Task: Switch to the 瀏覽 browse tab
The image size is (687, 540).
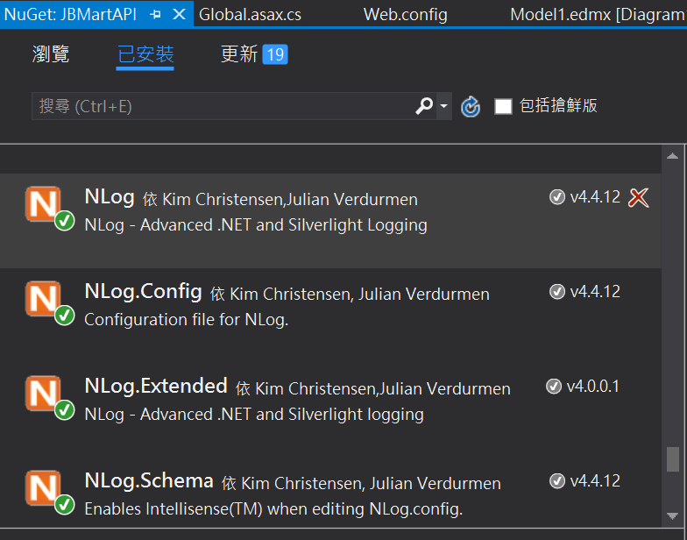Action: click(51, 54)
